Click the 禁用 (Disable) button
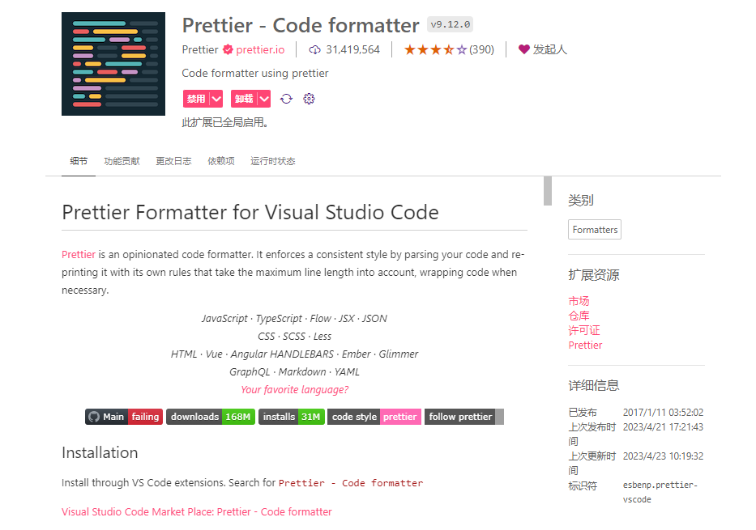Viewport: 756px width, 530px height. click(x=196, y=99)
